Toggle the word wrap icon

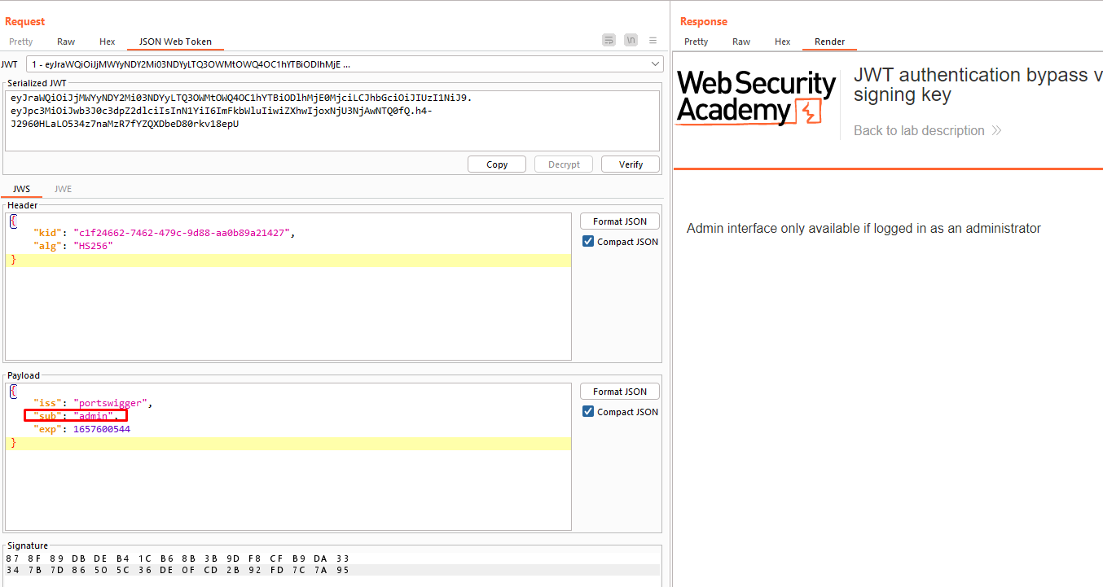609,41
